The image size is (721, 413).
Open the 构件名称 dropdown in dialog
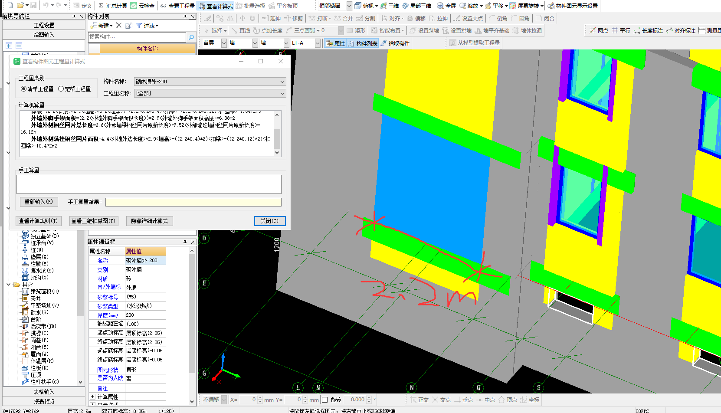click(210, 82)
